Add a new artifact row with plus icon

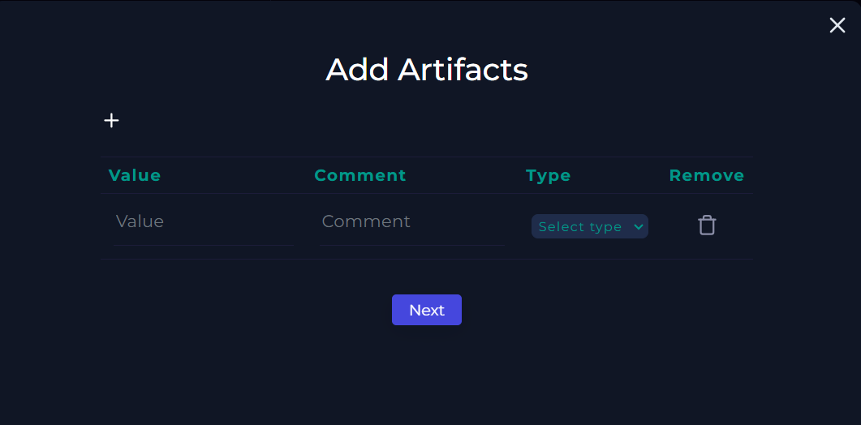point(111,121)
